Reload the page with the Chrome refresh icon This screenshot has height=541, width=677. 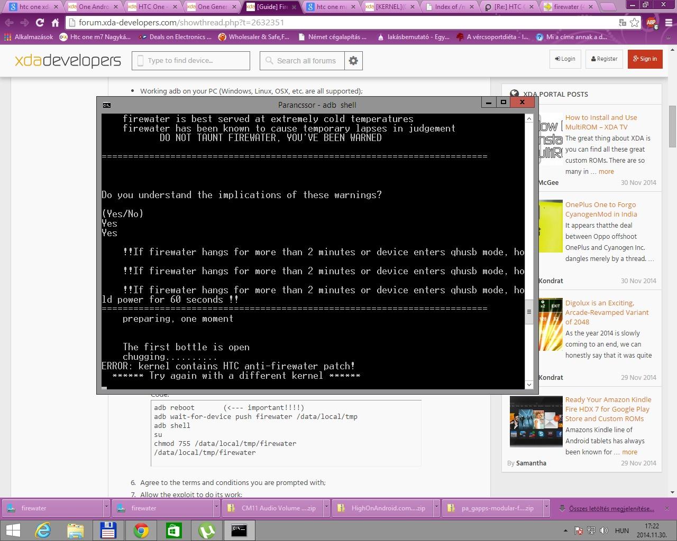pos(40,23)
